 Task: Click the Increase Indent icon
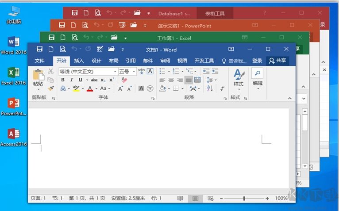click(215, 71)
